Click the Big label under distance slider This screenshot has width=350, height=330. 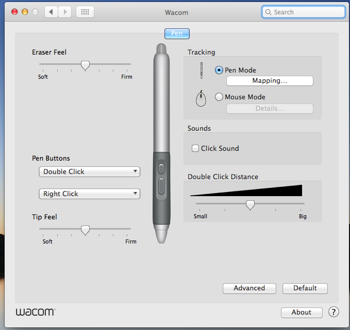303,217
